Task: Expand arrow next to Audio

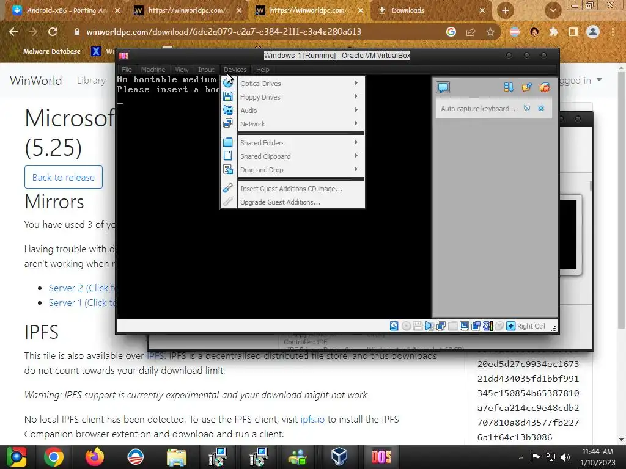Action: [356, 110]
